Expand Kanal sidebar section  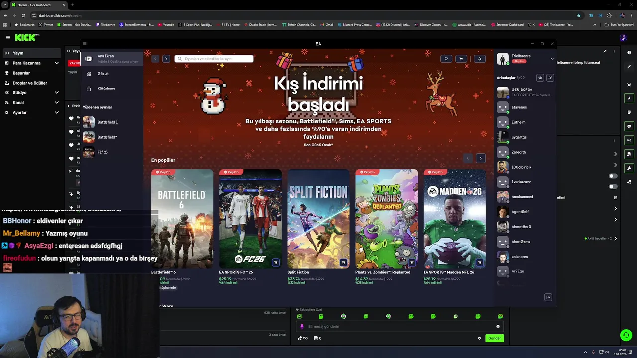coord(57,103)
